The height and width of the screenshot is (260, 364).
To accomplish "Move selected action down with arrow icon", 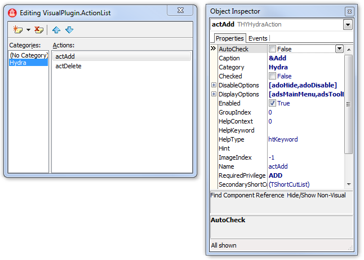I will click(69, 30).
